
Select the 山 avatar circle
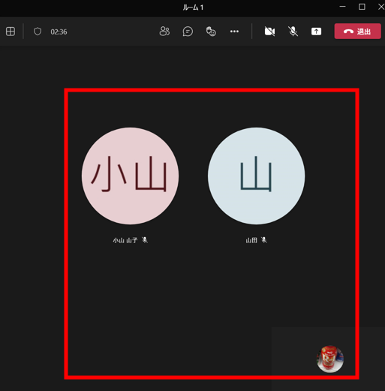click(x=256, y=176)
